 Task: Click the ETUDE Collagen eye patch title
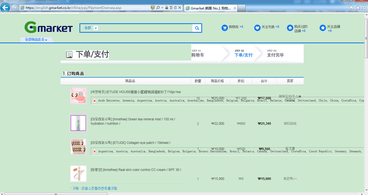[x=131, y=143]
